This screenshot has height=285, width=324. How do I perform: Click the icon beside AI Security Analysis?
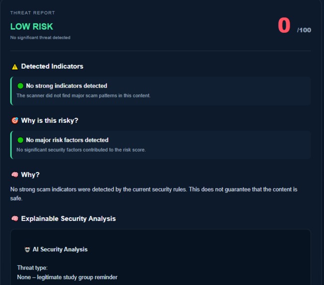point(27,249)
